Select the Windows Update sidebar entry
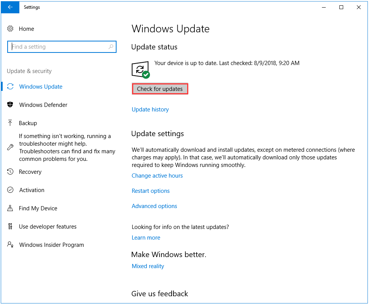The height and width of the screenshot is (305, 369). click(40, 86)
